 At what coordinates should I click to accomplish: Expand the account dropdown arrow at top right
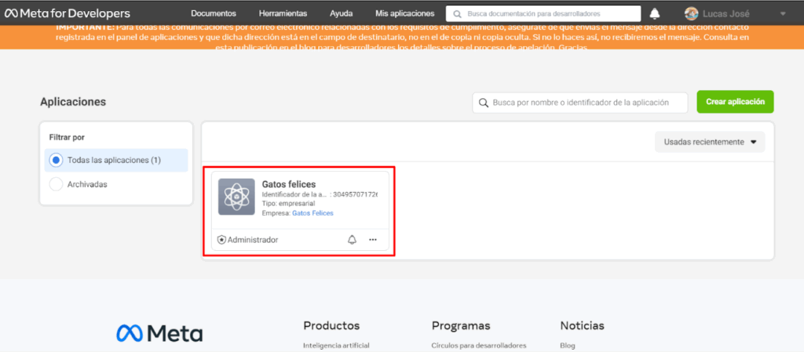(783, 14)
